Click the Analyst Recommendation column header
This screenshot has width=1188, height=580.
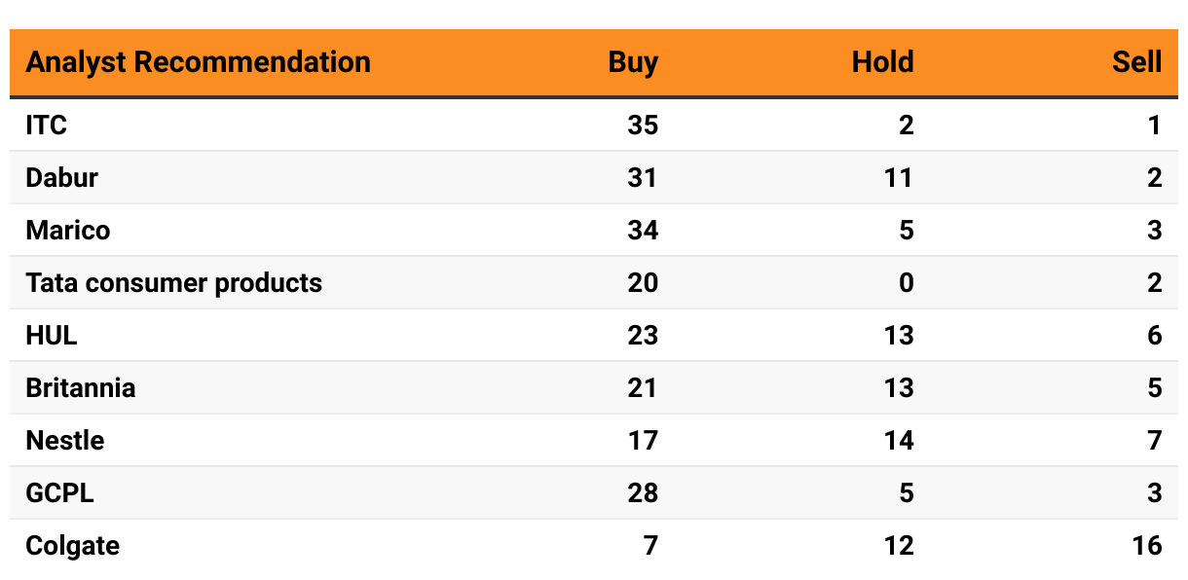198,62
